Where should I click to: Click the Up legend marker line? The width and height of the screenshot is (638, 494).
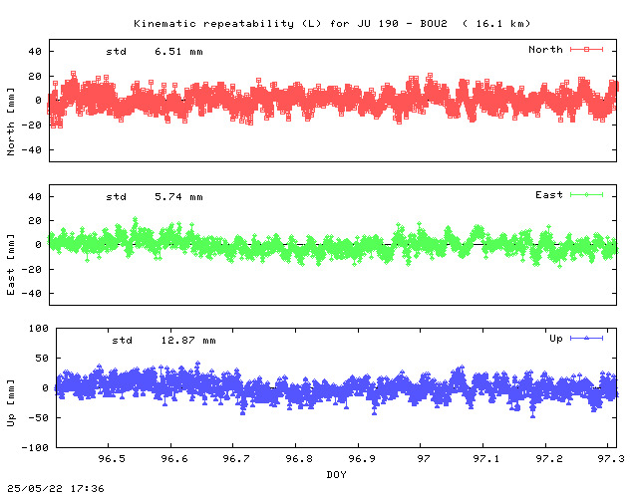coord(586,338)
